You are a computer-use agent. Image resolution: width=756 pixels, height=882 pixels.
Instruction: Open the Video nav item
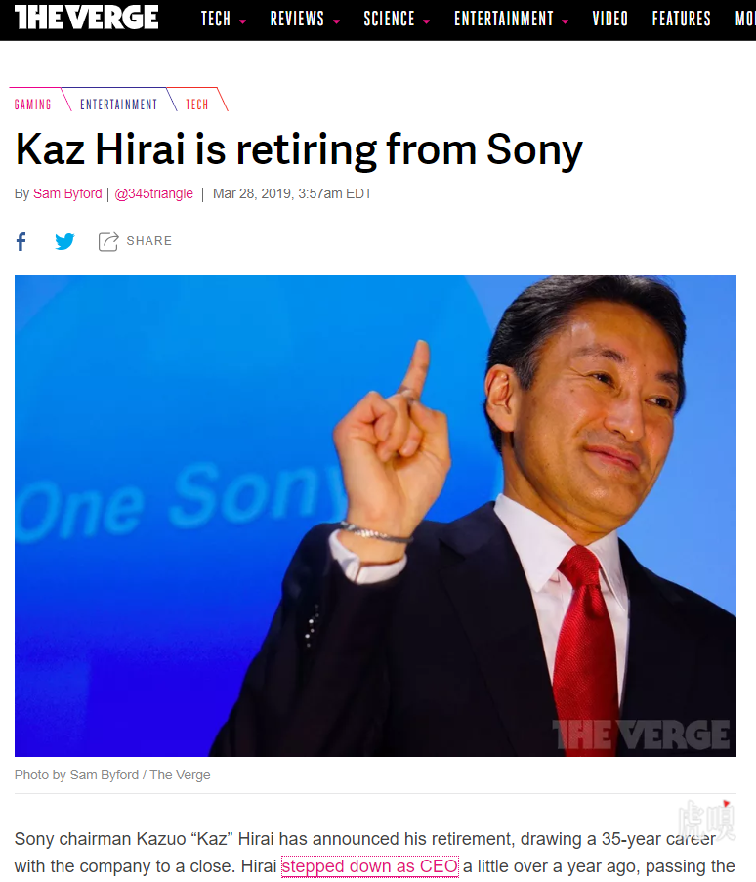pyautogui.click(x=609, y=19)
